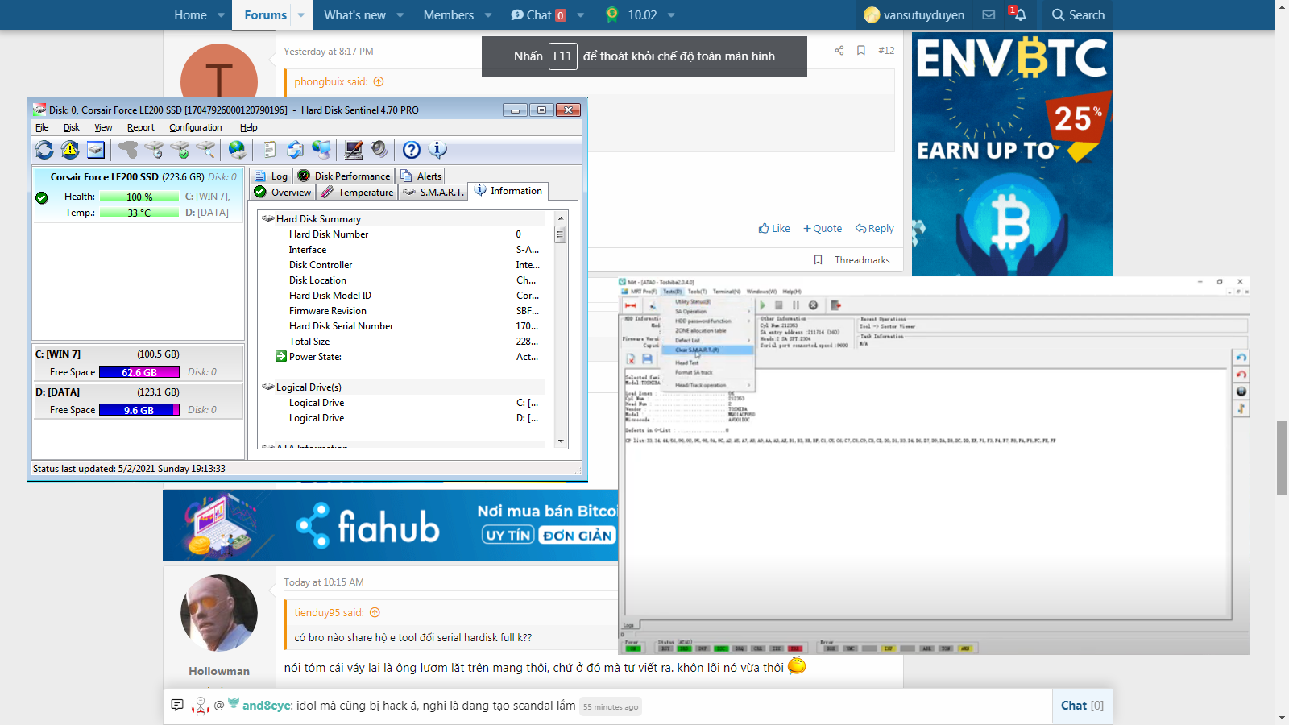
Task: Select the 'Firmware Revision' row
Action: click(x=401, y=311)
